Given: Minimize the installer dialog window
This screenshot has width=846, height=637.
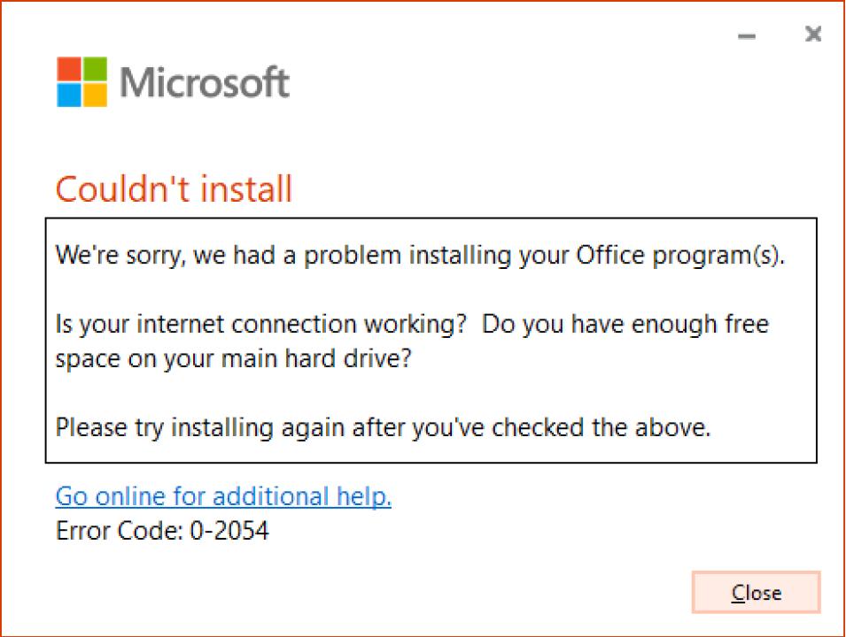Looking at the screenshot, I should (748, 35).
